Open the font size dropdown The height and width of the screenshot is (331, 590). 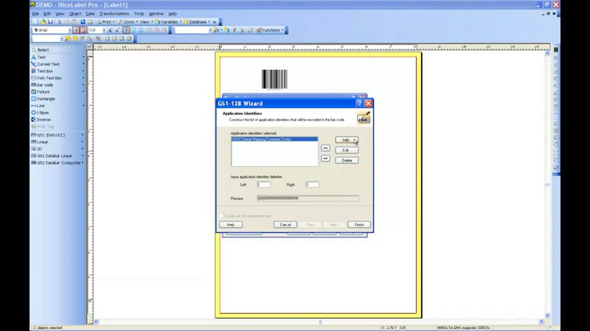point(104,30)
